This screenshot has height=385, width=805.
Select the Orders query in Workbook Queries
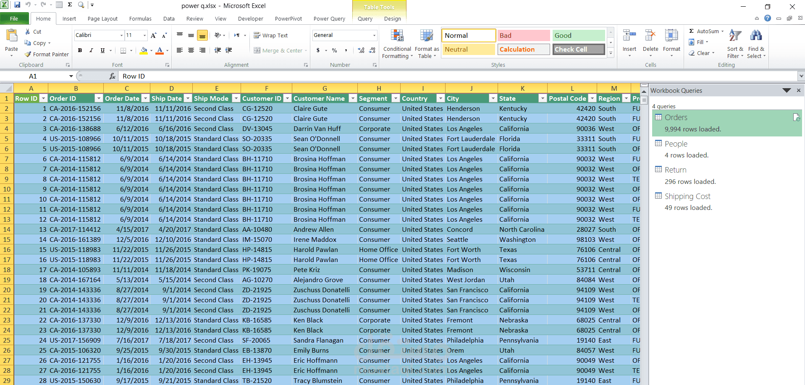coord(727,123)
